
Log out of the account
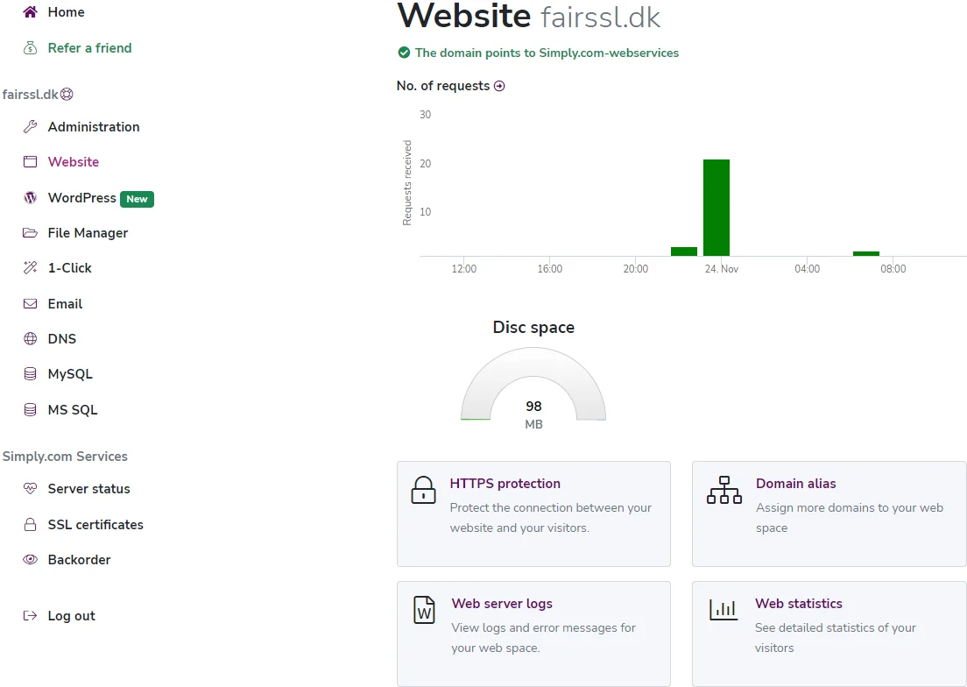(72, 615)
